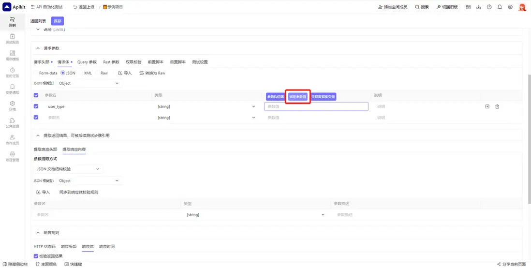
Task: Switch to the 请求头部 tab
Action: coord(42,62)
